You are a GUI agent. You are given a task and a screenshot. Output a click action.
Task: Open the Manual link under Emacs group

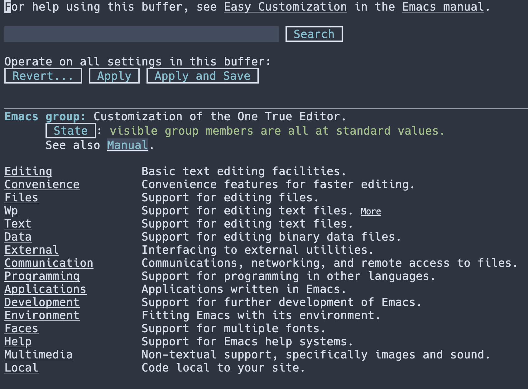127,145
